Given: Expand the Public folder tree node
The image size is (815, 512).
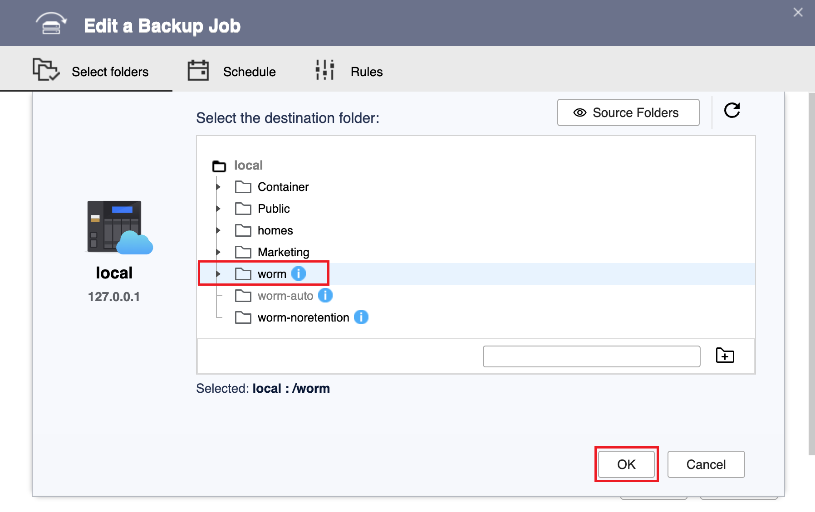Looking at the screenshot, I should [218, 209].
